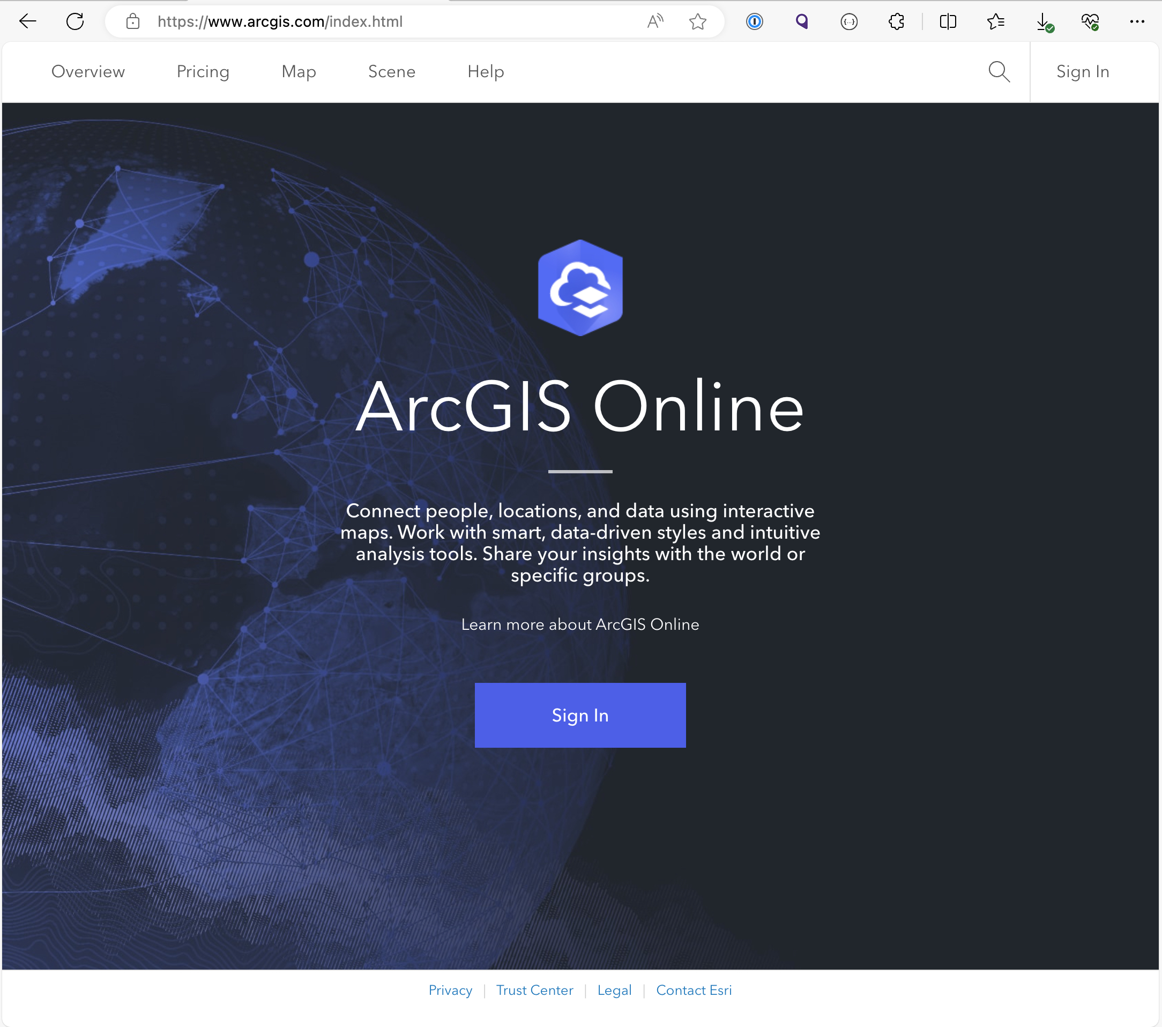Open the Trust Center footer link
1162x1027 pixels.
[534, 990]
